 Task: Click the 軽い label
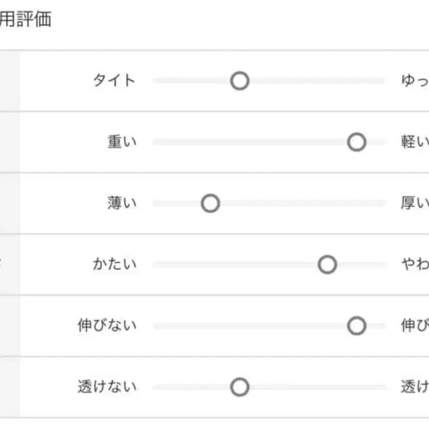(414, 142)
